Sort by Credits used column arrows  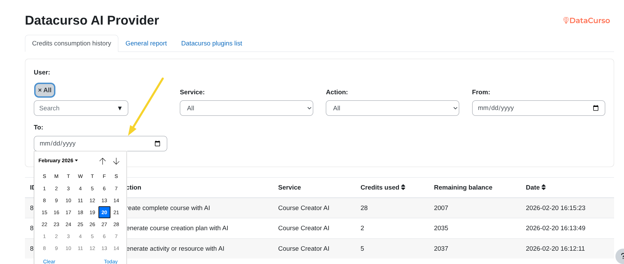(x=403, y=187)
